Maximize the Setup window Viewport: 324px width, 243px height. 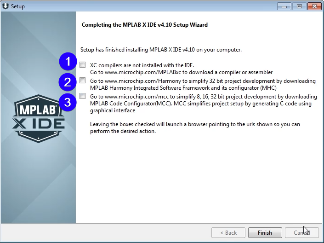(299, 6)
